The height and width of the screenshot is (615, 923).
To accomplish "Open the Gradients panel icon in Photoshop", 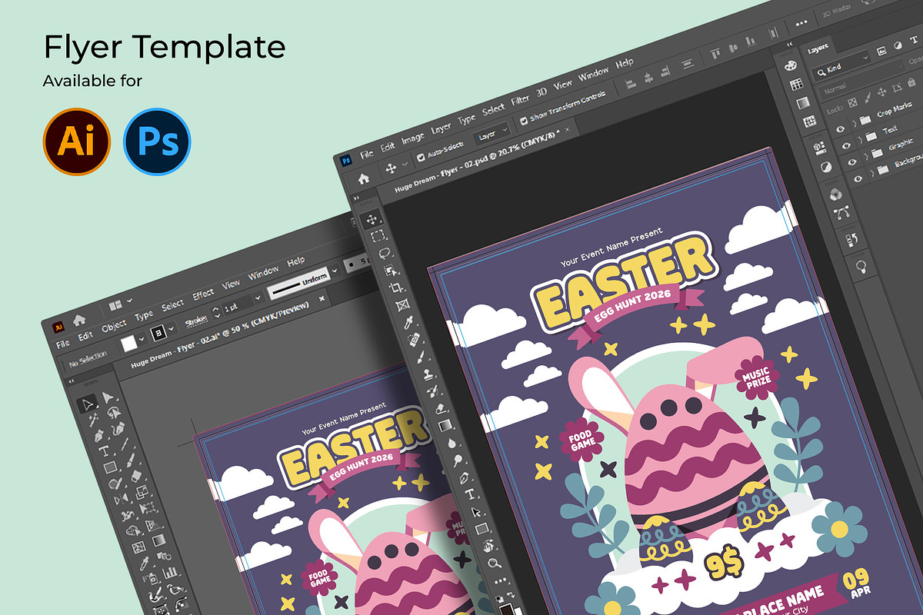I will 804,102.
